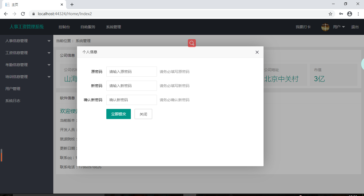
Task: Click 请务必填写新密码 hint text
Action: point(175,86)
